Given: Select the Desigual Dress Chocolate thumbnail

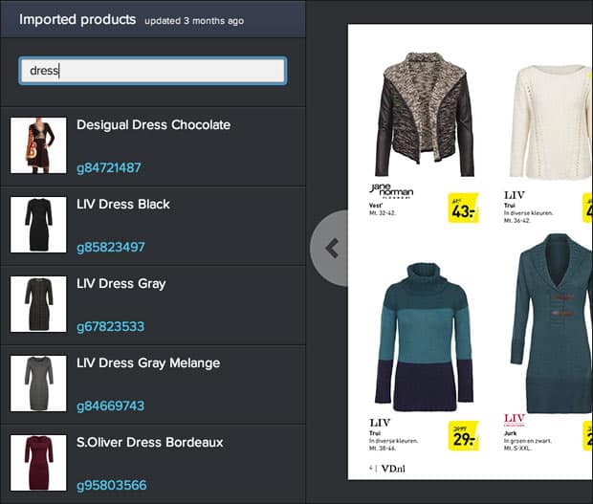Looking at the screenshot, I should [x=38, y=145].
